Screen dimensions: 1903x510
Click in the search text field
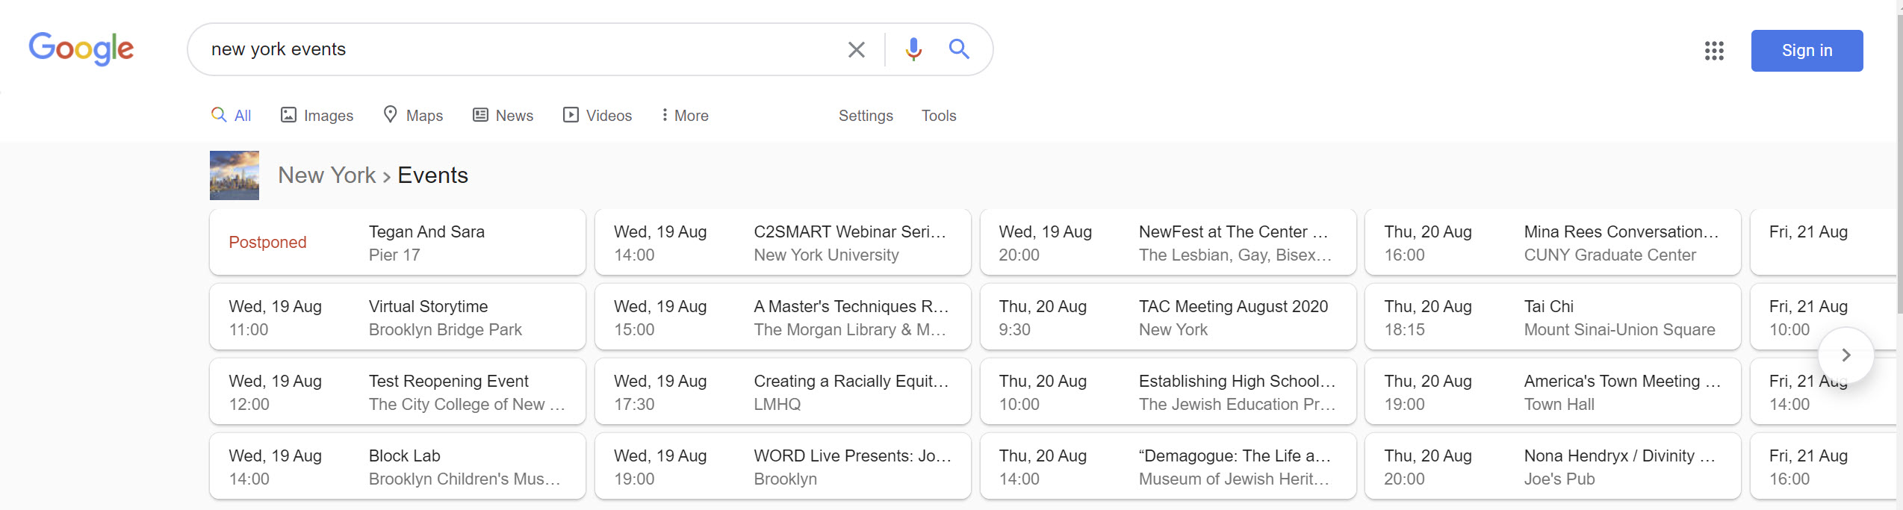pyautogui.click(x=515, y=50)
